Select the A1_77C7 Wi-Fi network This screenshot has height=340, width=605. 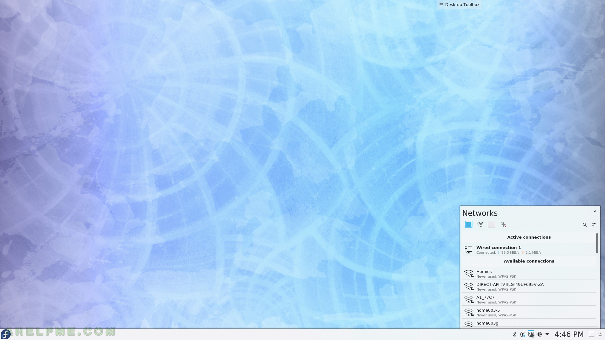(x=529, y=299)
